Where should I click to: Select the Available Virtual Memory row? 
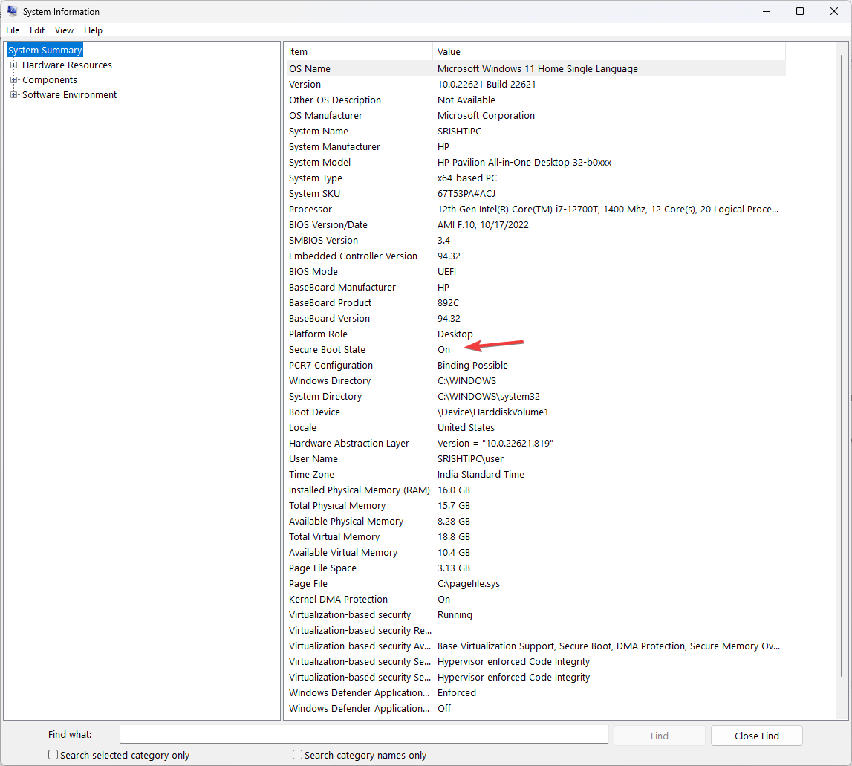click(536, 552)
